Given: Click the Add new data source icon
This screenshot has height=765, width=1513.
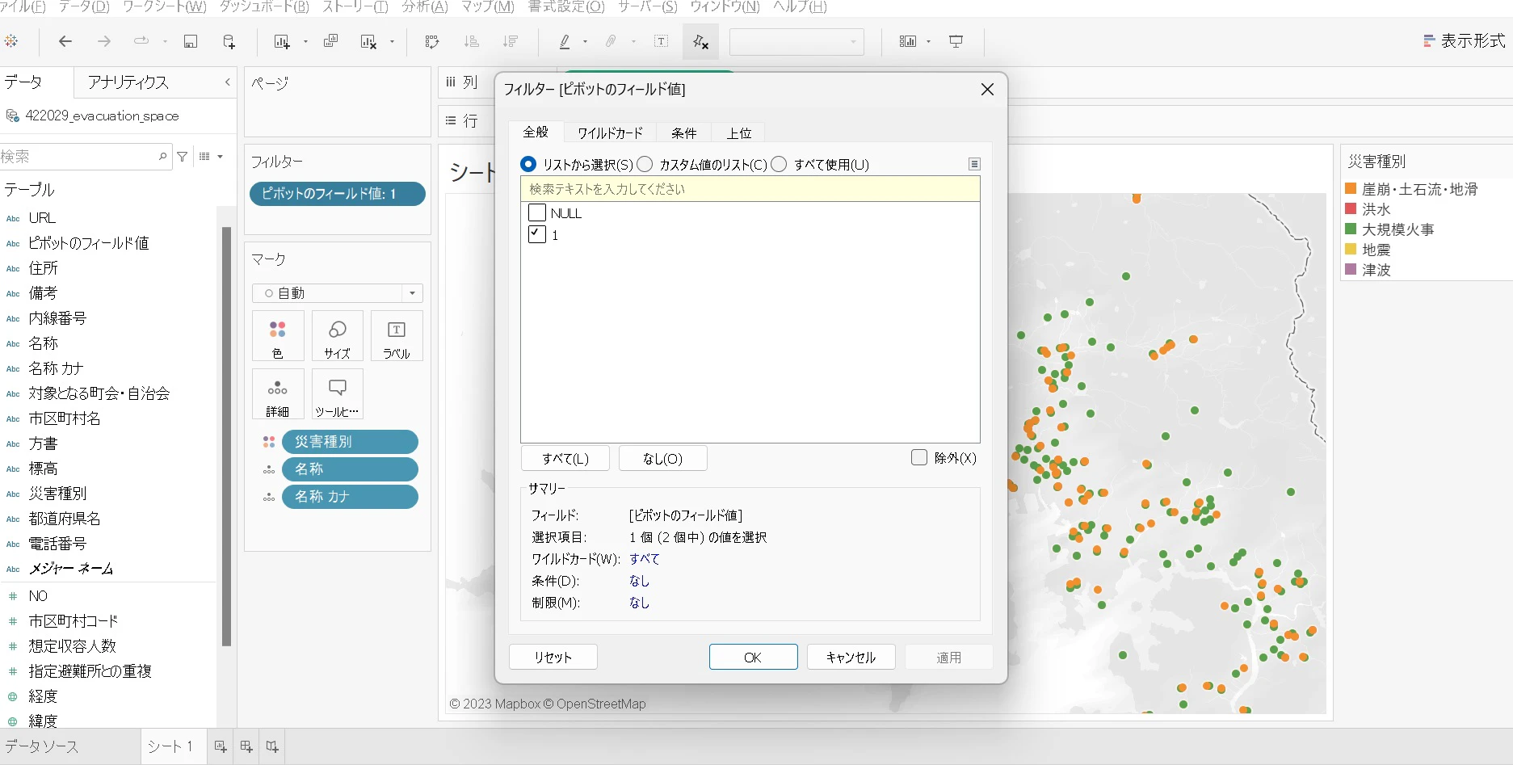Looking at the screenshot, I should pos(229,41).
